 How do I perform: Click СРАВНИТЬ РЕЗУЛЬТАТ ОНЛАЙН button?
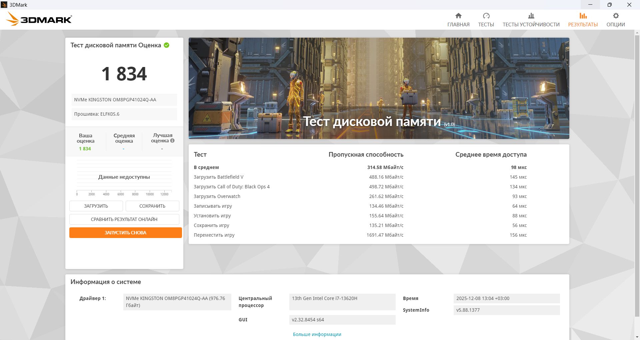(124, 219)
